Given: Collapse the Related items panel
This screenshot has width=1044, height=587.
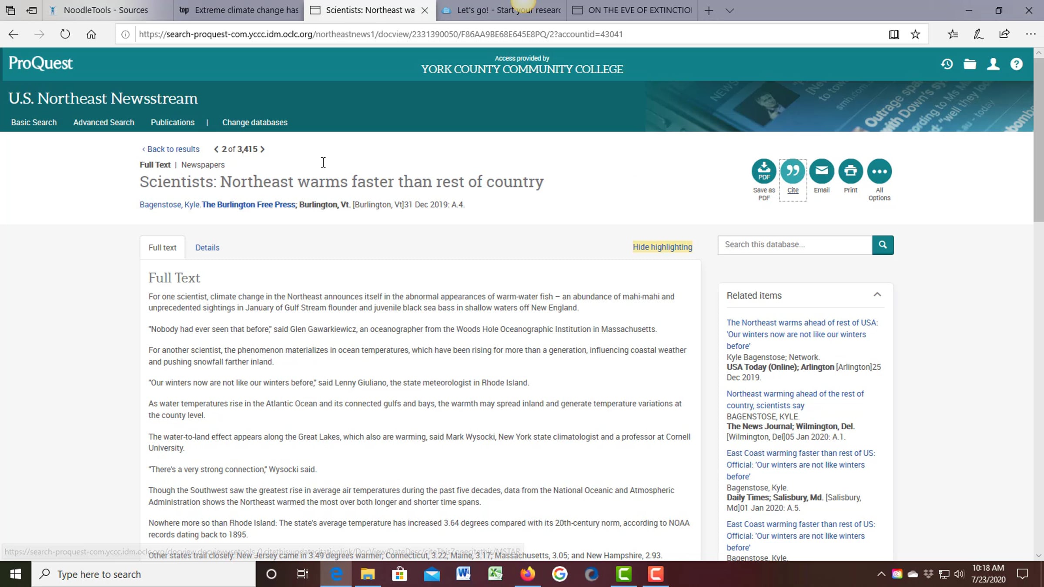Looking at the screenshot, I should [877, 295].
